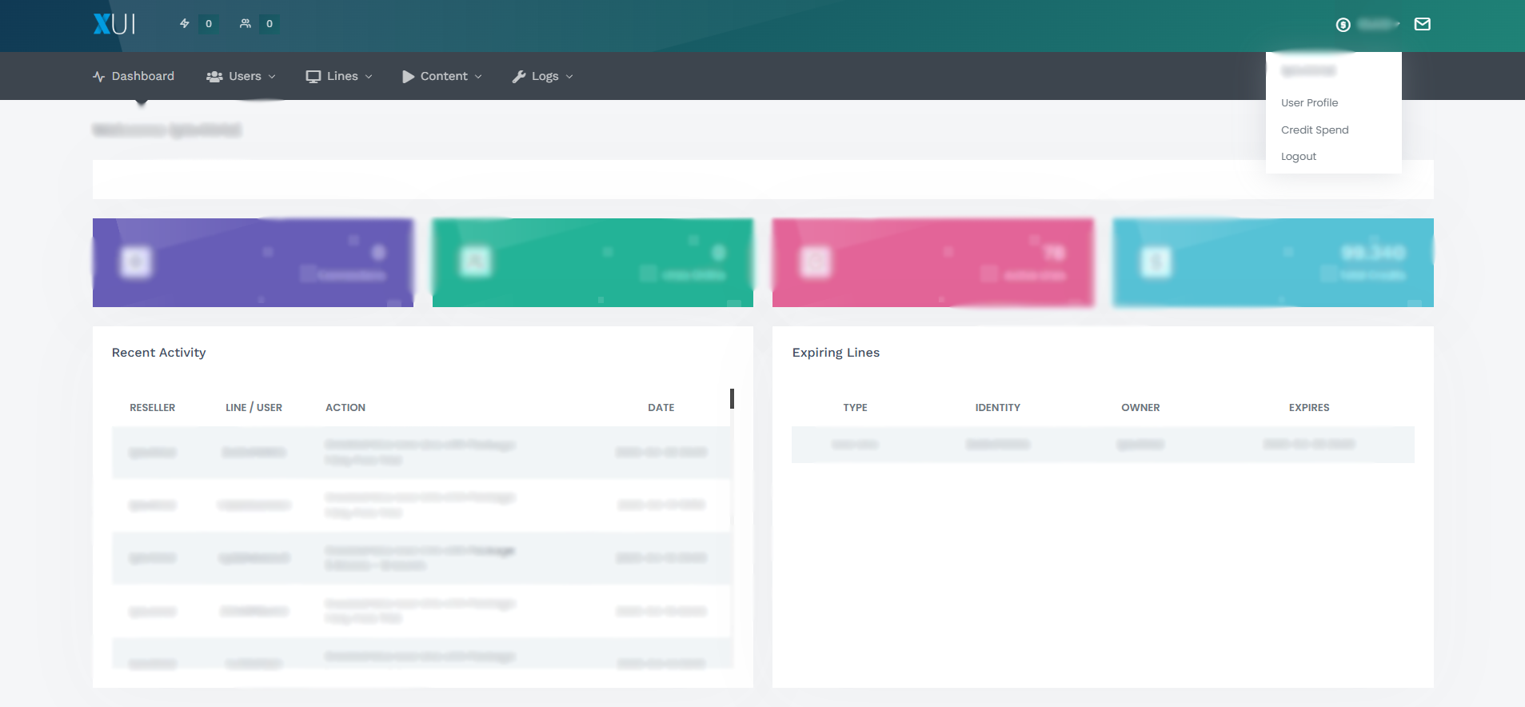
Task: Click the pink statistics card
Action: click(932, 262)
